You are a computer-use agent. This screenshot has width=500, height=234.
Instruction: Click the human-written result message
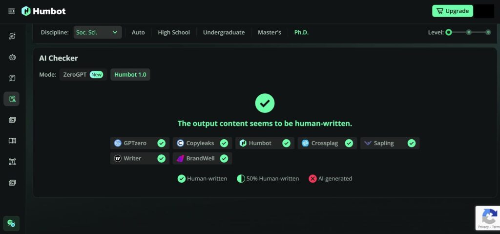pyautogui.click(x=265, y=124)
